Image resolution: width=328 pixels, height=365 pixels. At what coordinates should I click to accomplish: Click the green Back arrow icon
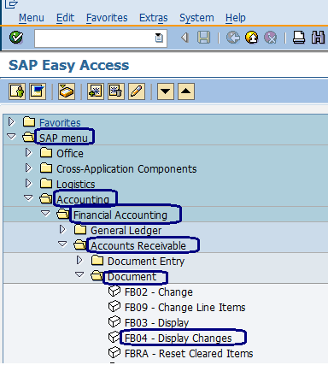point(233,38)
